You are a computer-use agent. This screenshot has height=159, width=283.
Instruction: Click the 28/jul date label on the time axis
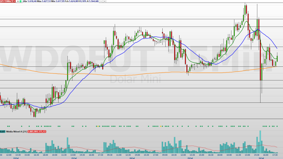point(132,158)
